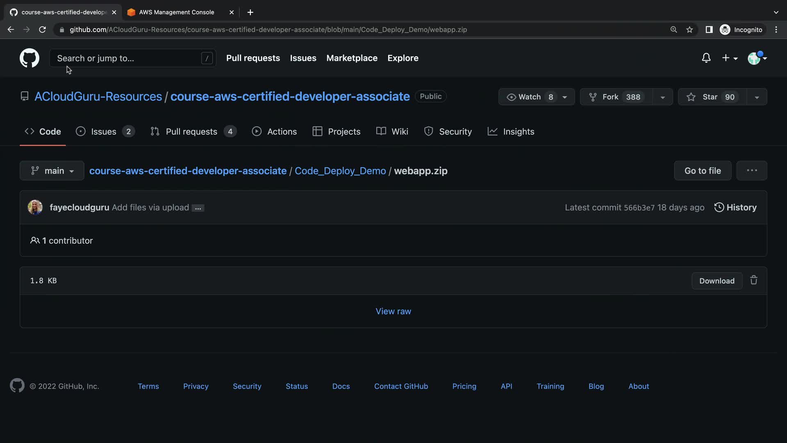
Task: Open fayecloudguru's avatar thumbnail
Action: click(35, 208)
